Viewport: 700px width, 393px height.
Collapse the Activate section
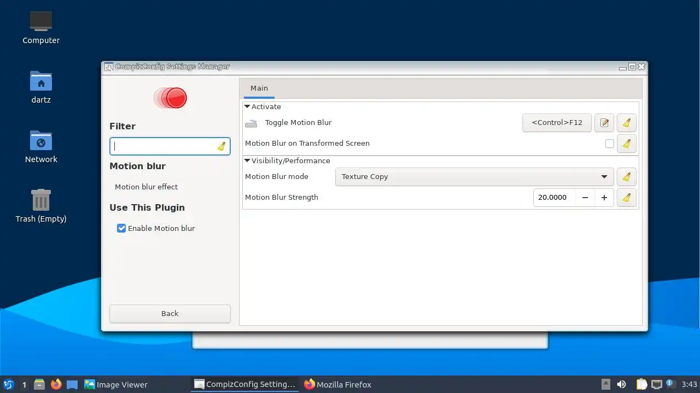pyautogui.click(x=247, y=106)
